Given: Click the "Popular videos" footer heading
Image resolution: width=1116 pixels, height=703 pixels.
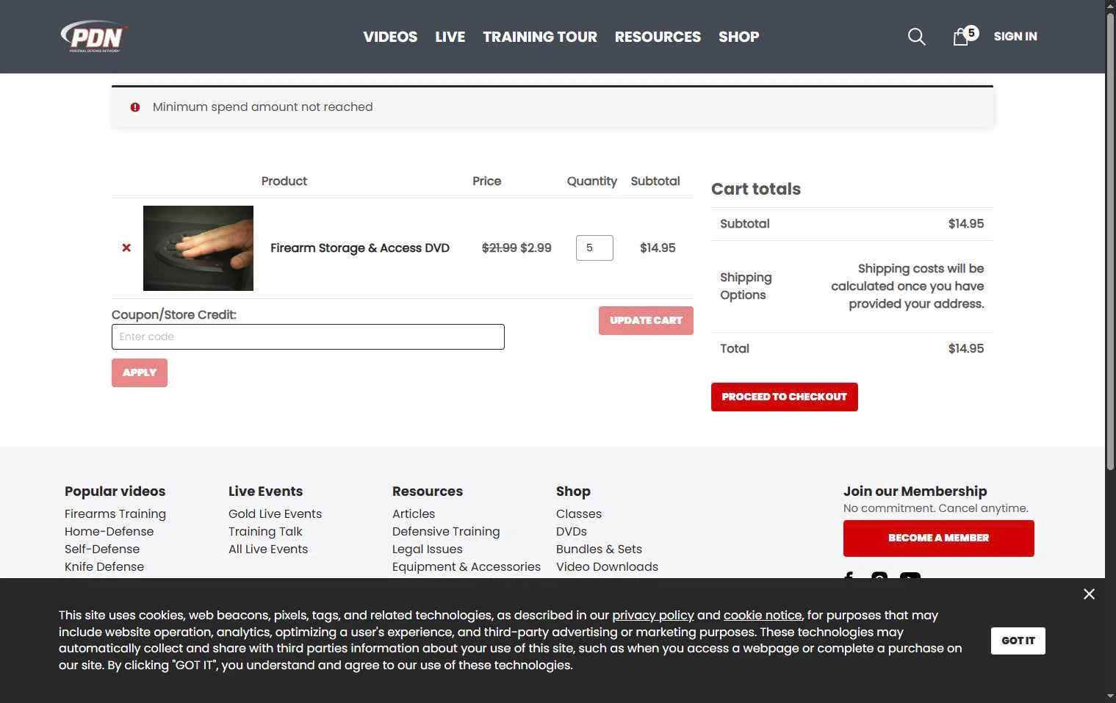Looking at the screenshot, I should [x=115, y=491].
